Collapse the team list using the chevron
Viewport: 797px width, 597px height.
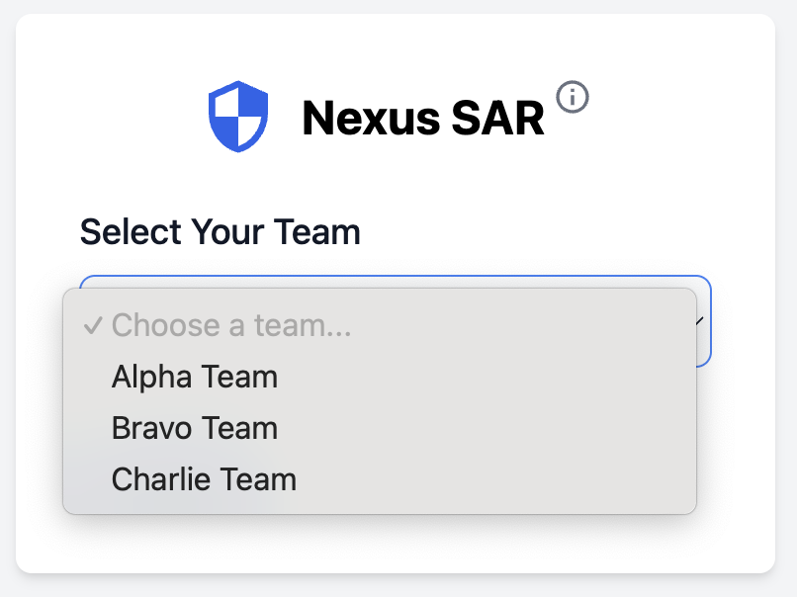(700, 320)
